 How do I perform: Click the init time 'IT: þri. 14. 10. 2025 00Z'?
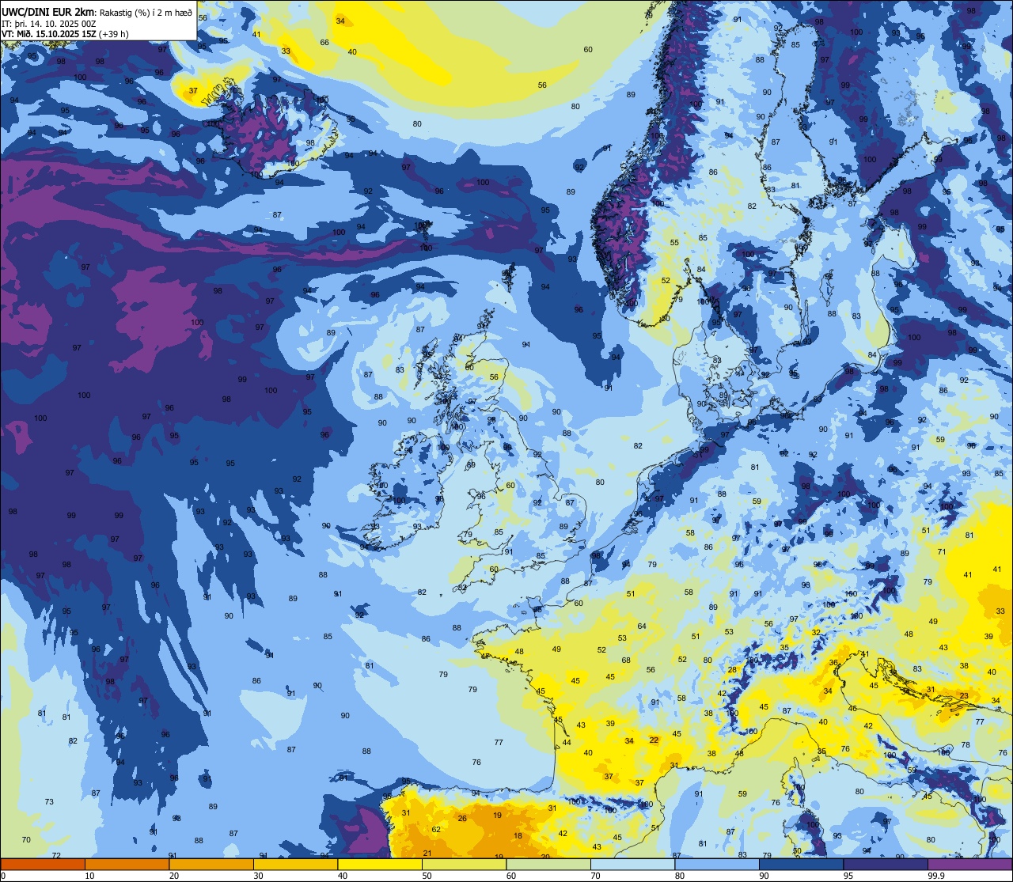(x=49, y=24)
